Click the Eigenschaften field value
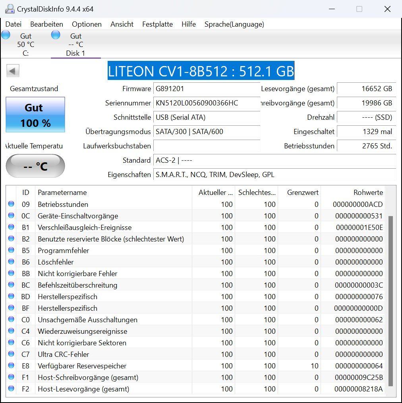This screenshot has width=402, height=403. pos(274,175)
